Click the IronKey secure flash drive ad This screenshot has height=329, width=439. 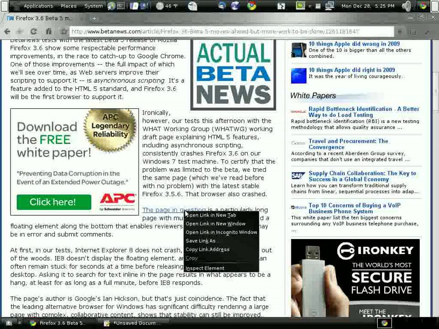click(x=355, y=278)
